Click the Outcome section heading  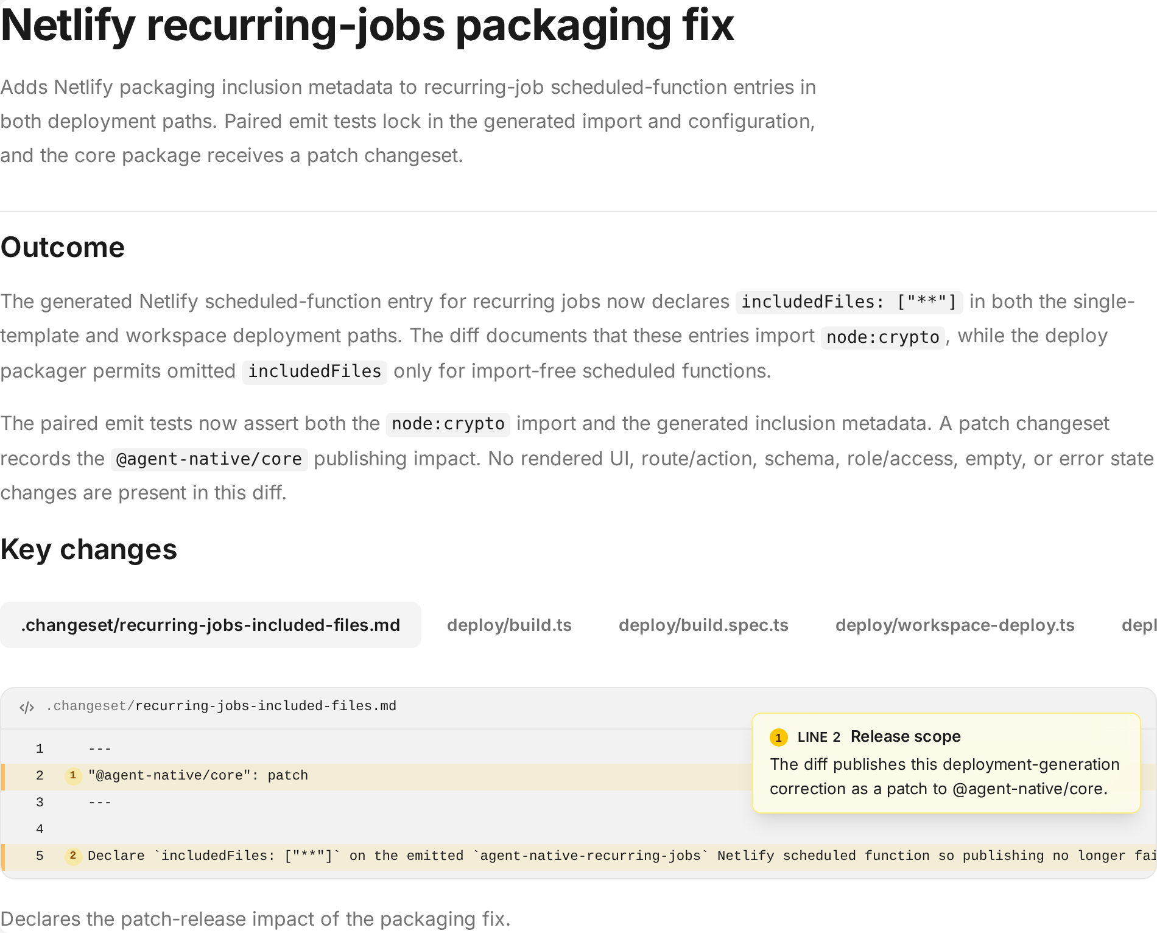pyautogui.click(x=62, y=247)
